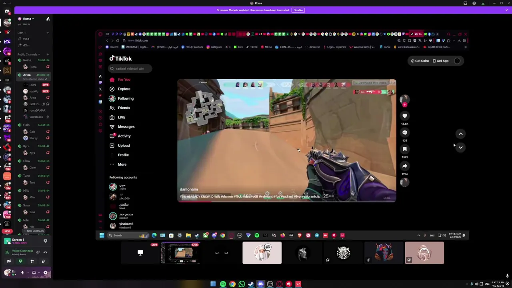
Task: Open WhatsApp from the taskbar
Action: point(242,284)
